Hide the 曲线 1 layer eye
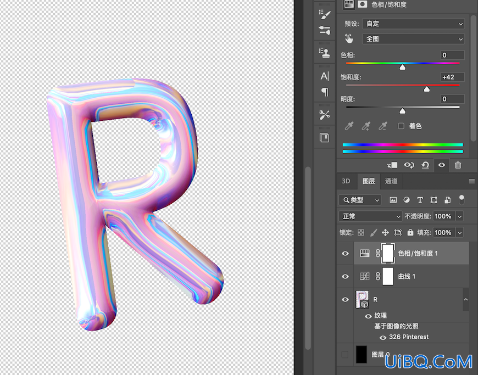 pos(345,277)
